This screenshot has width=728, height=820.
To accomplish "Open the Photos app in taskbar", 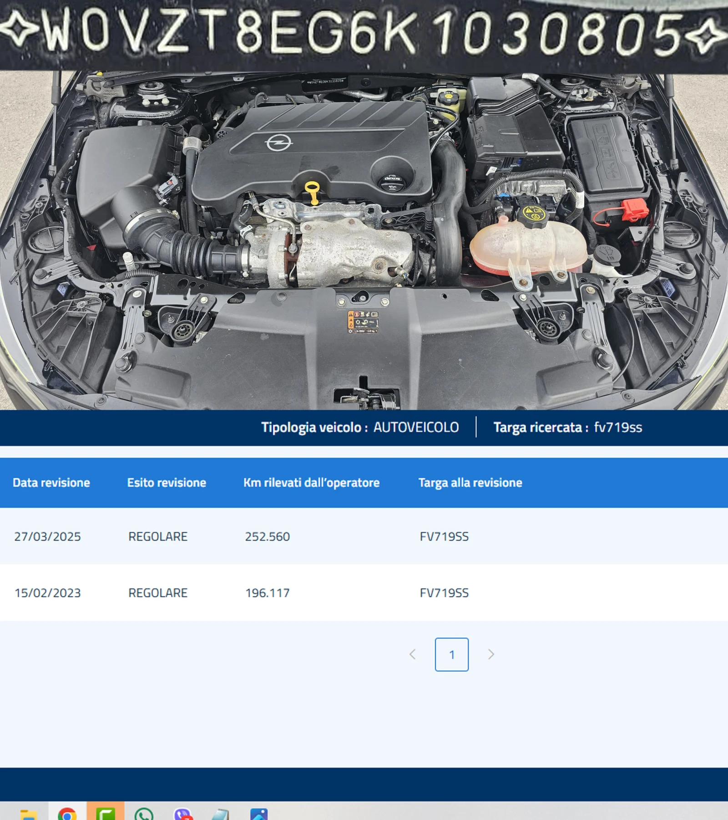I will point(259,814).
